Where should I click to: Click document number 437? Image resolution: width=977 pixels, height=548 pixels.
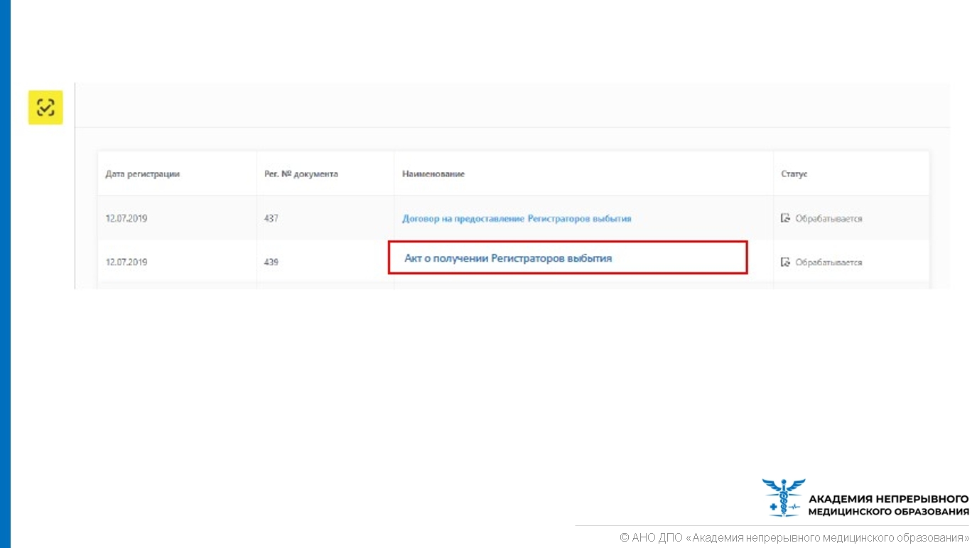pyautogui.click(x=271, y=218)
